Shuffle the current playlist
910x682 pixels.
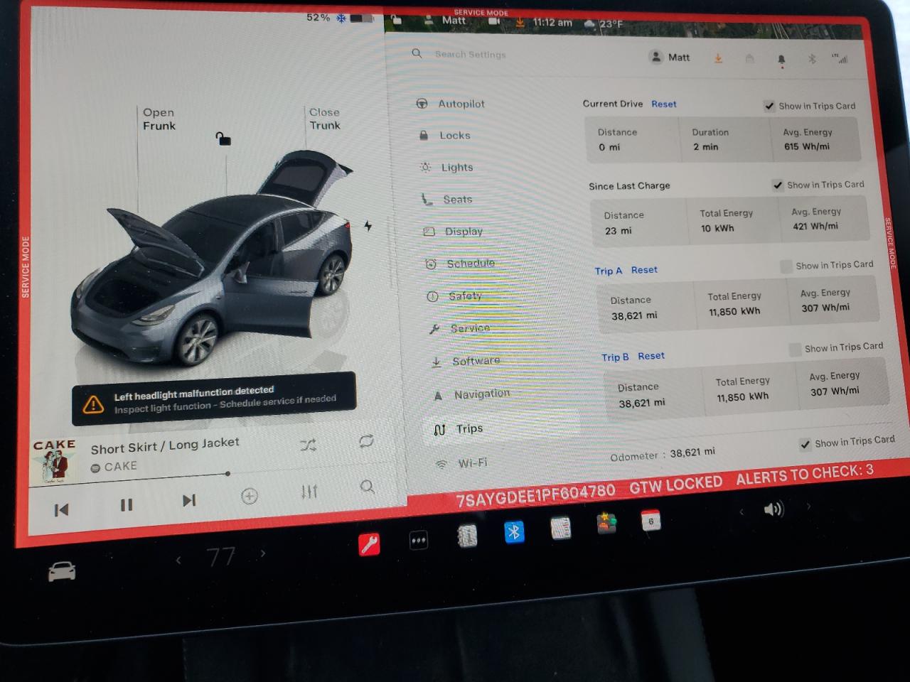coord(308,445)
